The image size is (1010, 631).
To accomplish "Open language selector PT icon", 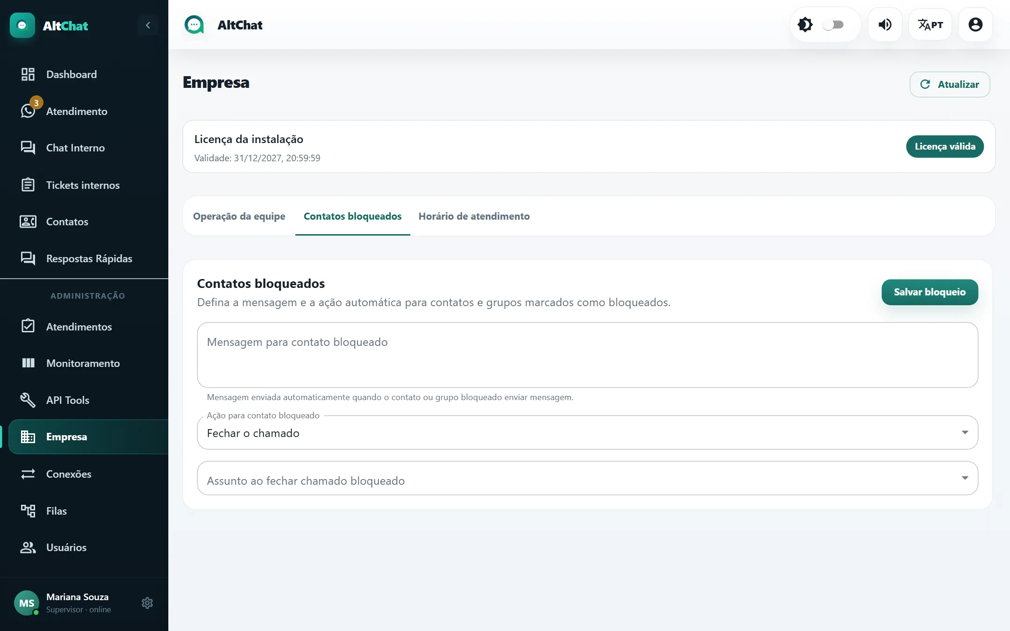I will tap(931, 25).
